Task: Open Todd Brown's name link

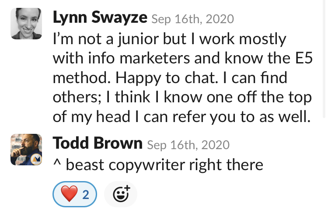Action: (98, 143)
